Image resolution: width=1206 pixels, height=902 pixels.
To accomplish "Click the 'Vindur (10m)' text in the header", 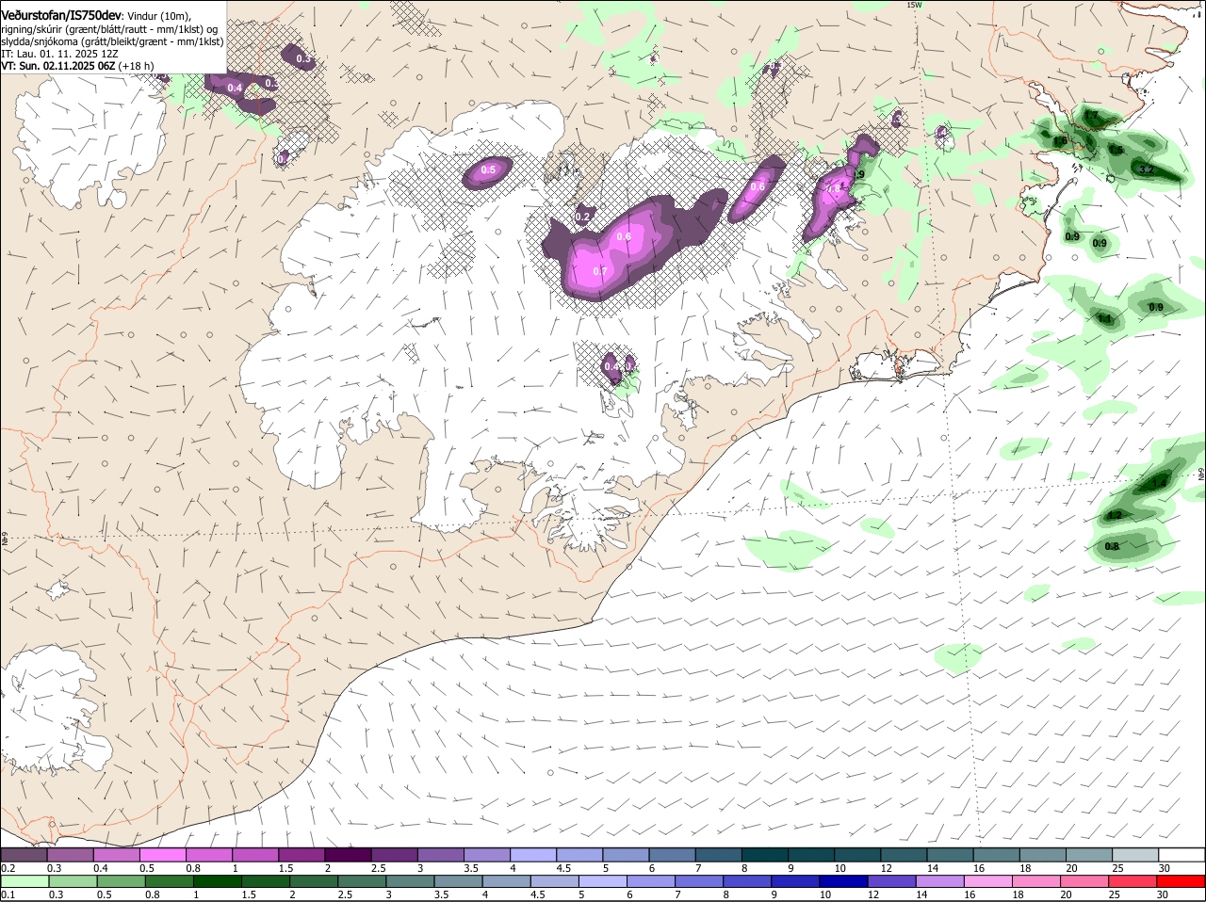I will pyautogui.click(x=159, y=16).
